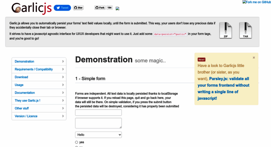The image size is (271, 147).
Task: Click the Demonstration heading
Action: tap(104, 59)
